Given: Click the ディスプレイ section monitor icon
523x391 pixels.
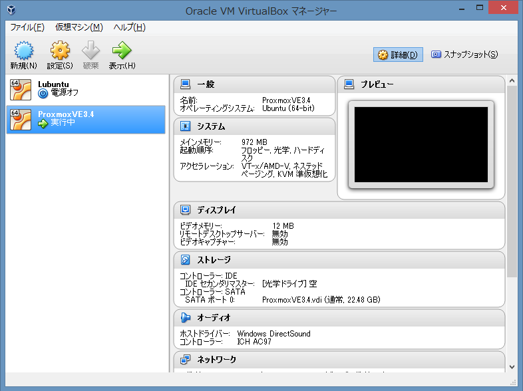Looking at the screenshot, I should 186,210.
